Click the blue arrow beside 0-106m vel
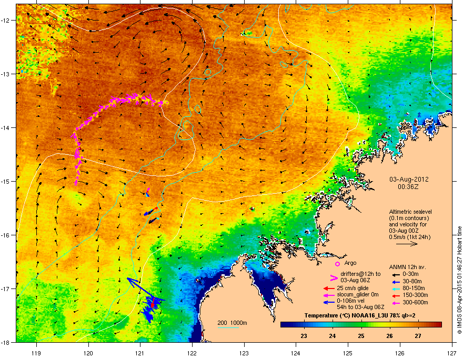The height and width of the screenshot is (358, 463). 329,302
